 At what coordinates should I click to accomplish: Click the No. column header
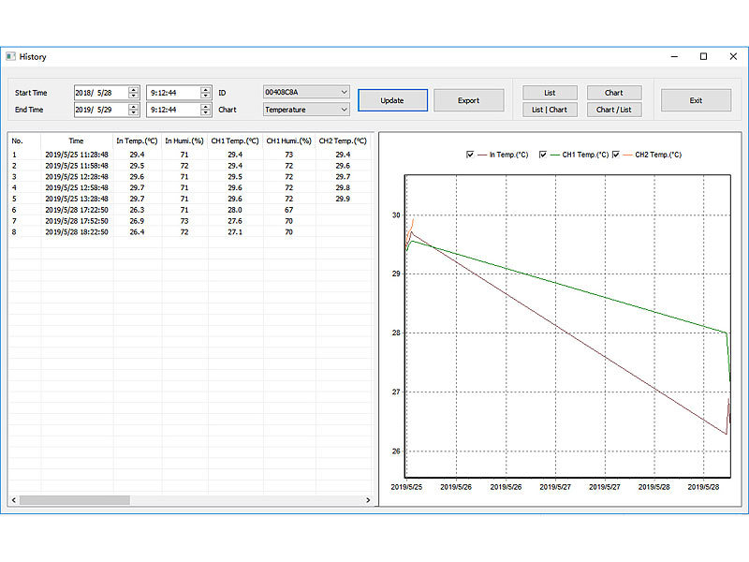pos(25,141)
